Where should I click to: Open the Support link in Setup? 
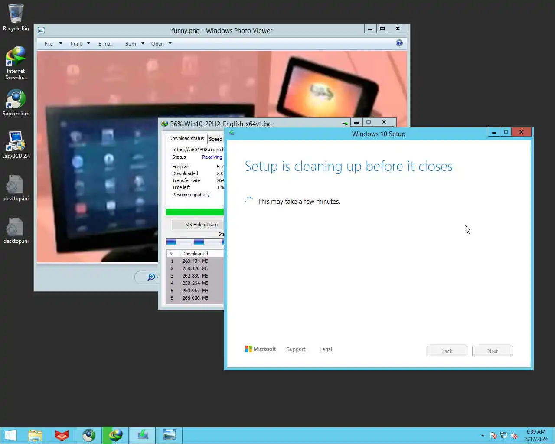pos(296,349)
